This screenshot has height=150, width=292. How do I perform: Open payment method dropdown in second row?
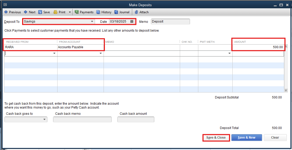coord(230,53)
